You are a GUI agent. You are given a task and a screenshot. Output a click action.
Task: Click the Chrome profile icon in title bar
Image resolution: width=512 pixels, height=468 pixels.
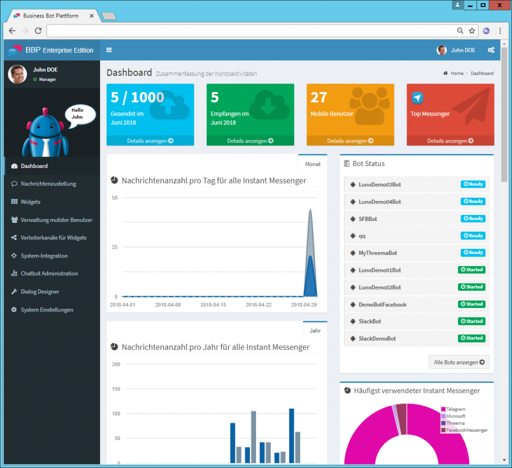(457, 4)
